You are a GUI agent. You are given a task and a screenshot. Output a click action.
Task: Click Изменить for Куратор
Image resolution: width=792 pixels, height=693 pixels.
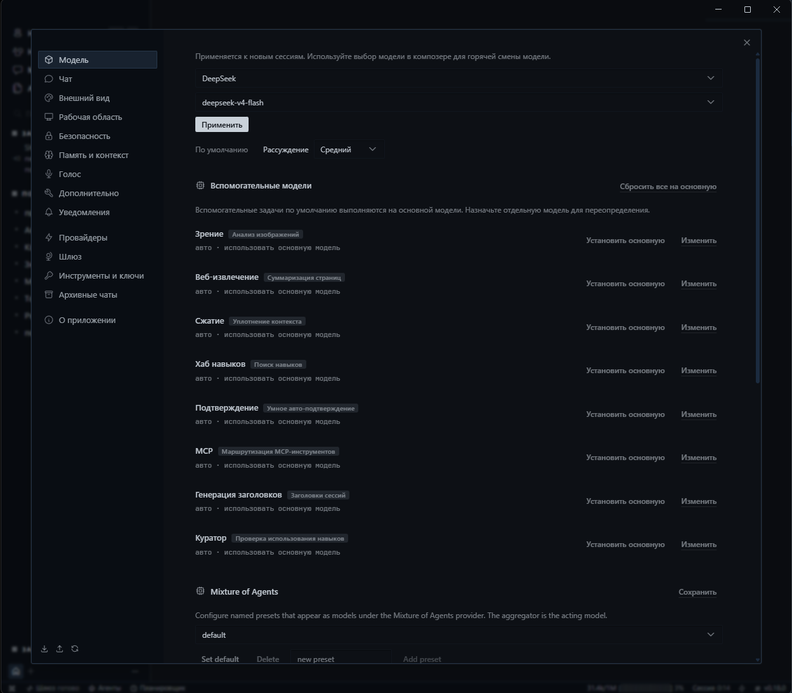pos(699,544)
